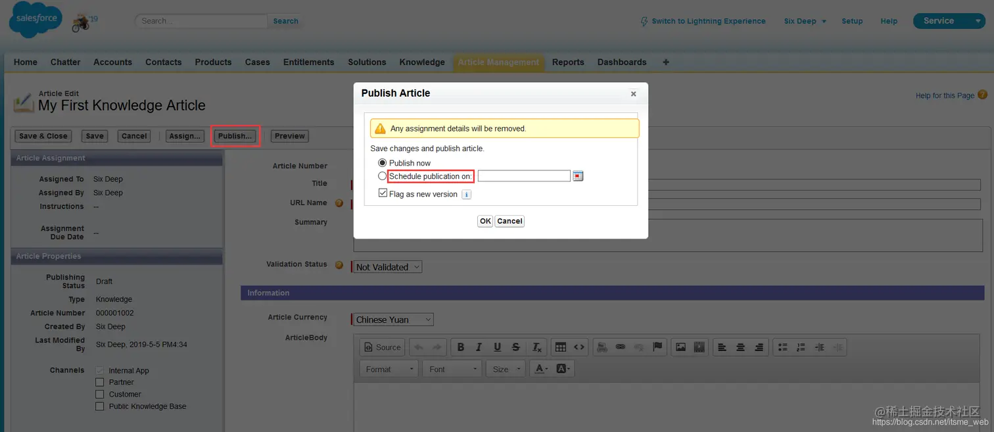Switch to the Reports tab
994x432 pixels.
coord(568,62)
